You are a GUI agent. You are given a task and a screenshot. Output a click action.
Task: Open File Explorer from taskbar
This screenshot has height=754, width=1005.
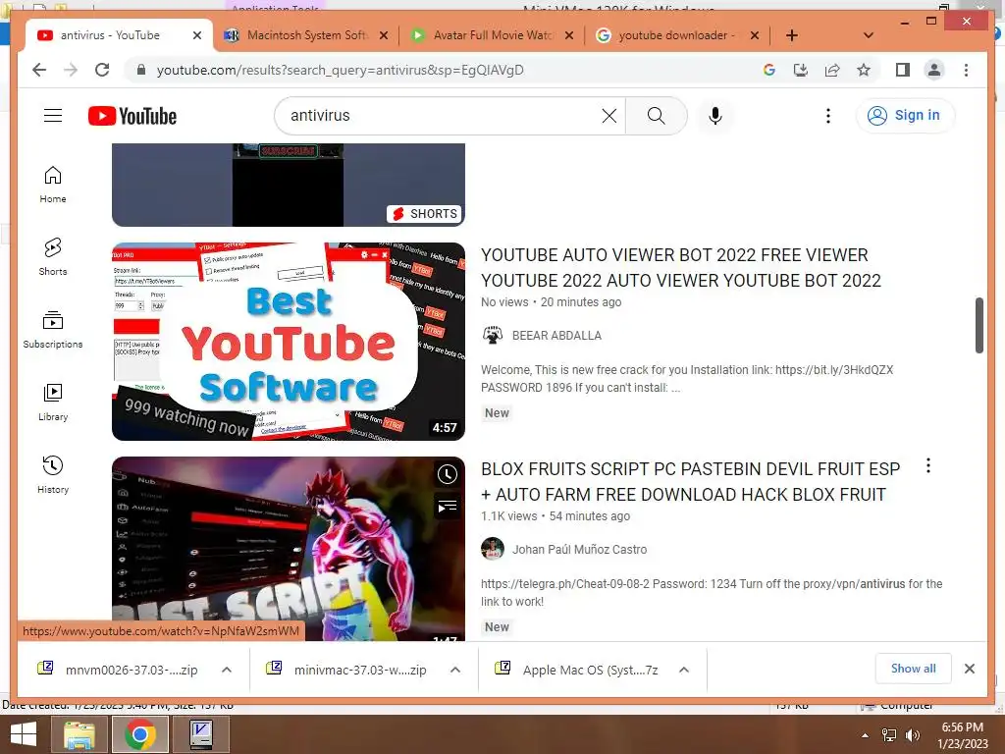pos(79,734)
